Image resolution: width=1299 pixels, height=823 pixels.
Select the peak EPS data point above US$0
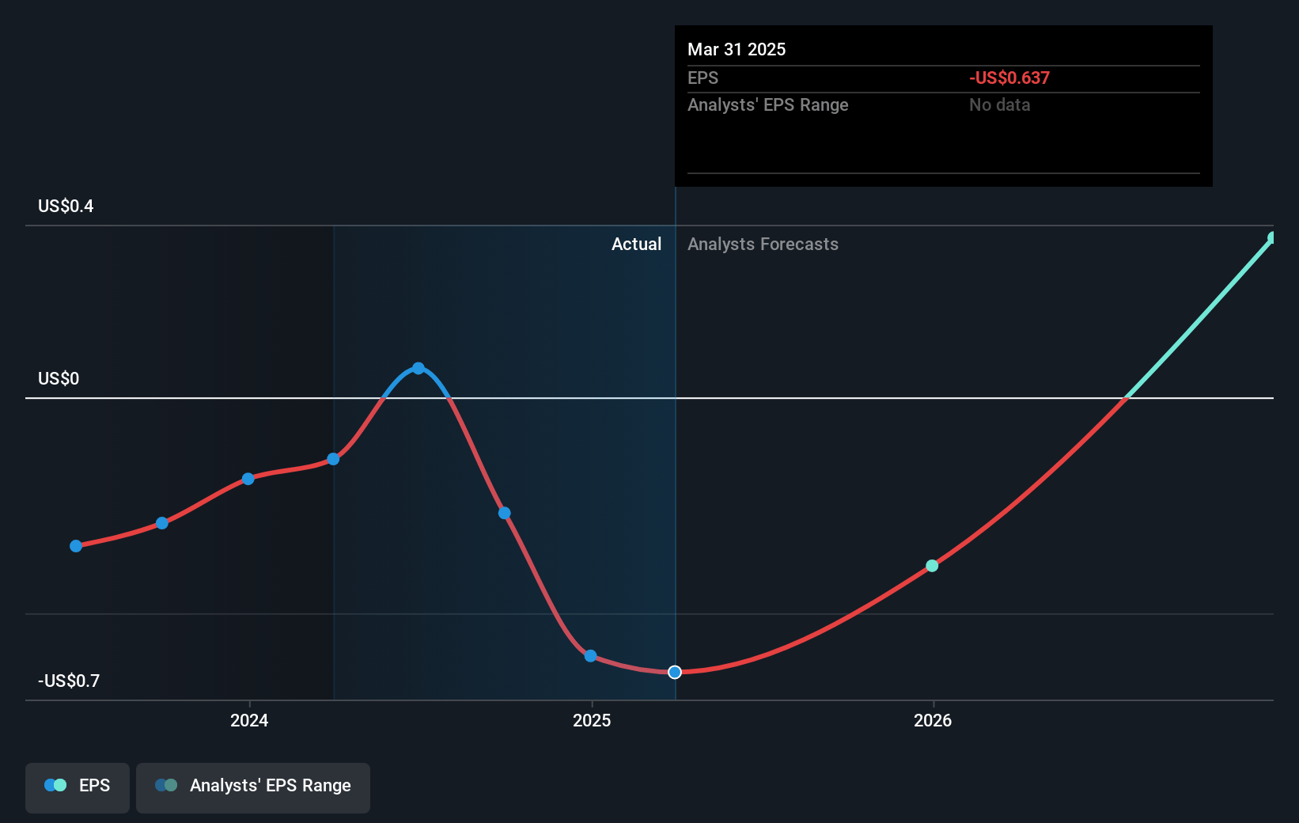tap(418, 368)
